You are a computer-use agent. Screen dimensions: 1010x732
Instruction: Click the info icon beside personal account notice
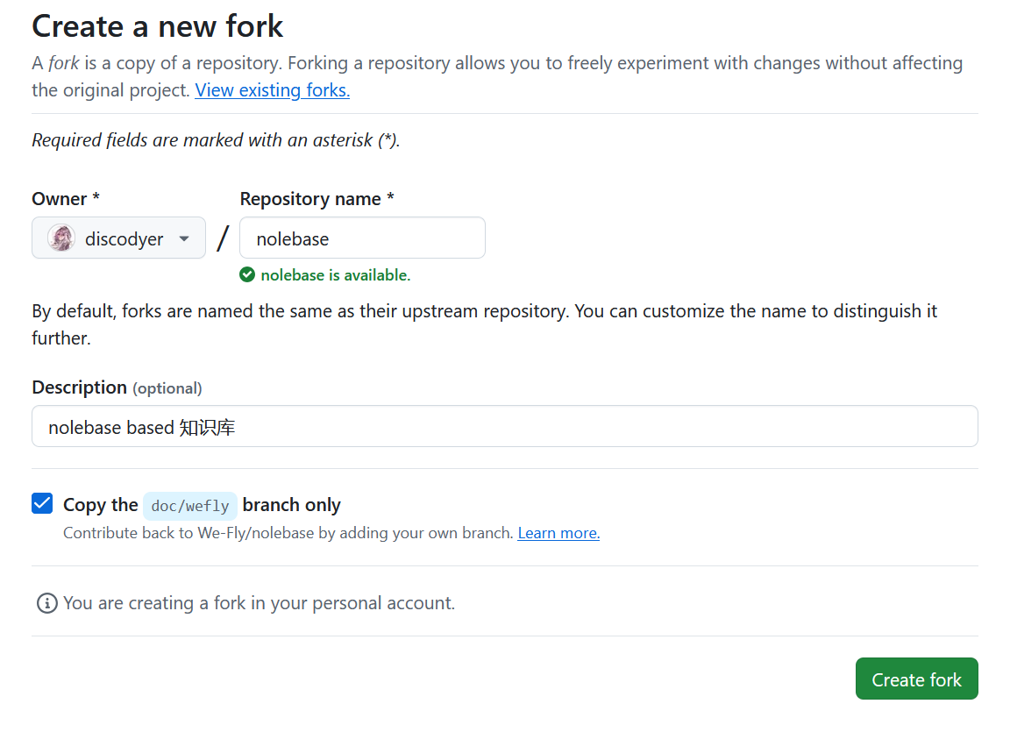46,603
